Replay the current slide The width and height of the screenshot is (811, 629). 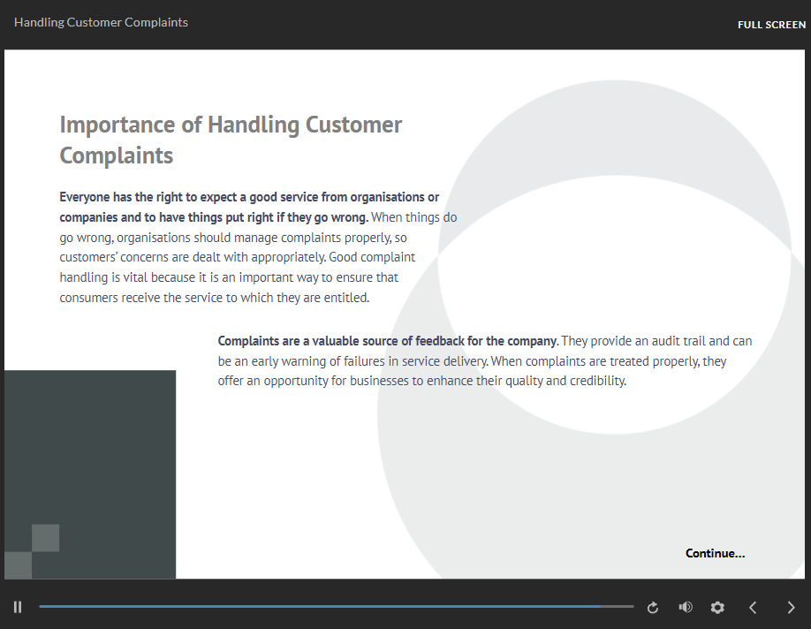point(653,607)
